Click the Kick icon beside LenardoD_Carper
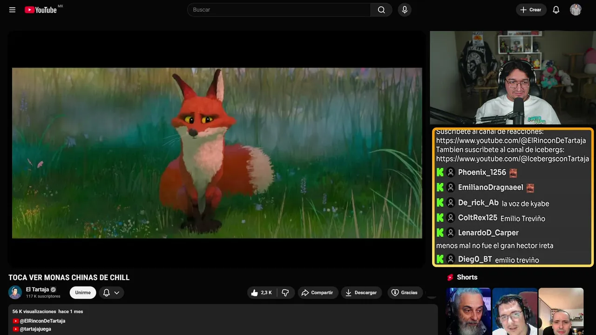Image resolution: width=596 pixels, height=335 pixels. (x=440, y=233)
